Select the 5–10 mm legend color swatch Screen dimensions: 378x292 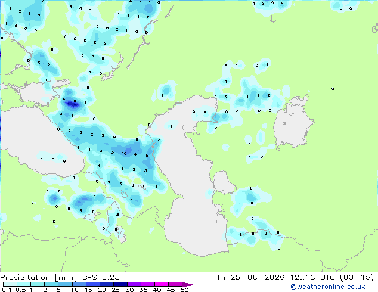pos(65,284)
